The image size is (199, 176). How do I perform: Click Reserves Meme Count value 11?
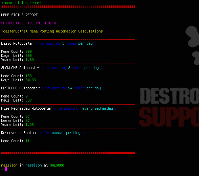[27, 141]
